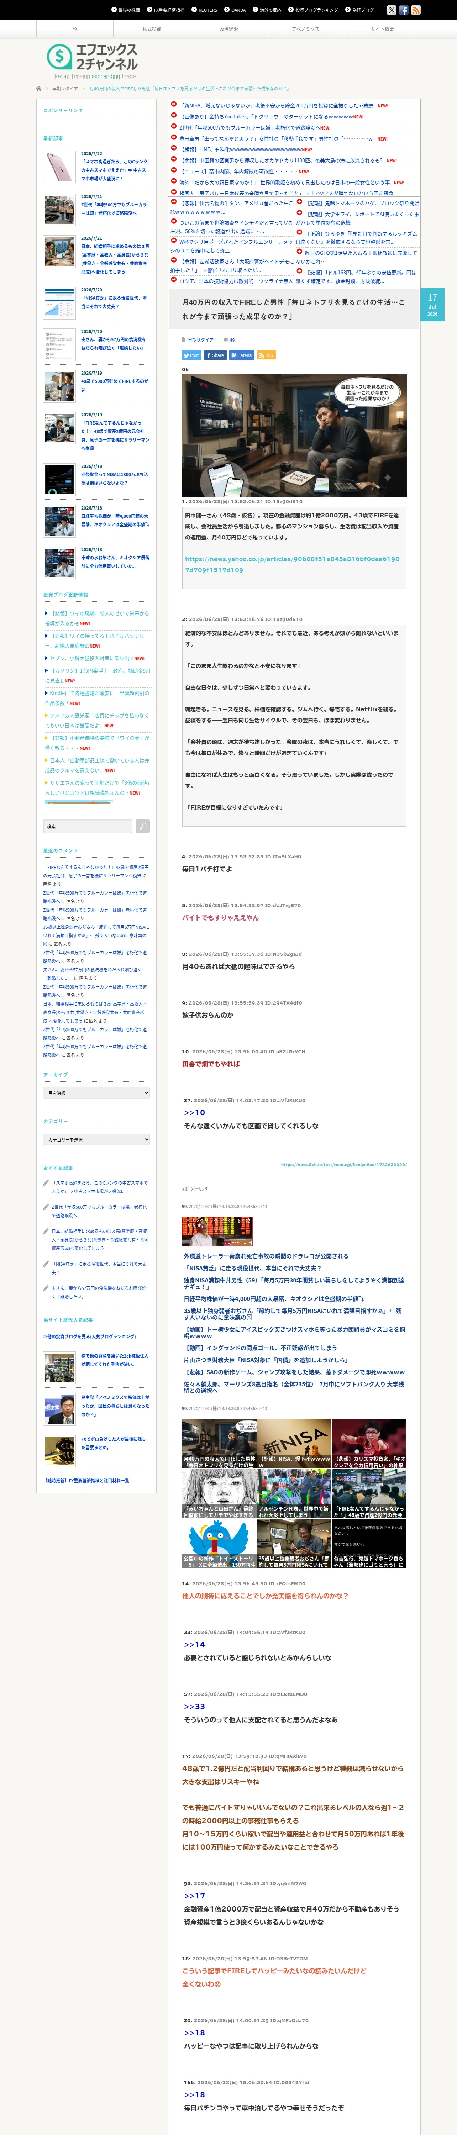The width and height of the screenshot is (457, 2135).
Task: Click the Hatena bookmark button
Action: [x=241, y=355]
